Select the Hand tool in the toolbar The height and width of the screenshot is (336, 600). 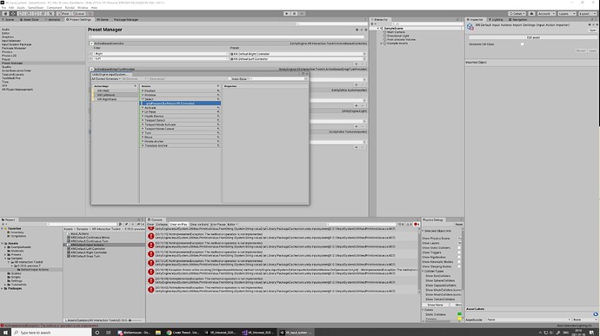pyautogui.click(x=5, y=13)
